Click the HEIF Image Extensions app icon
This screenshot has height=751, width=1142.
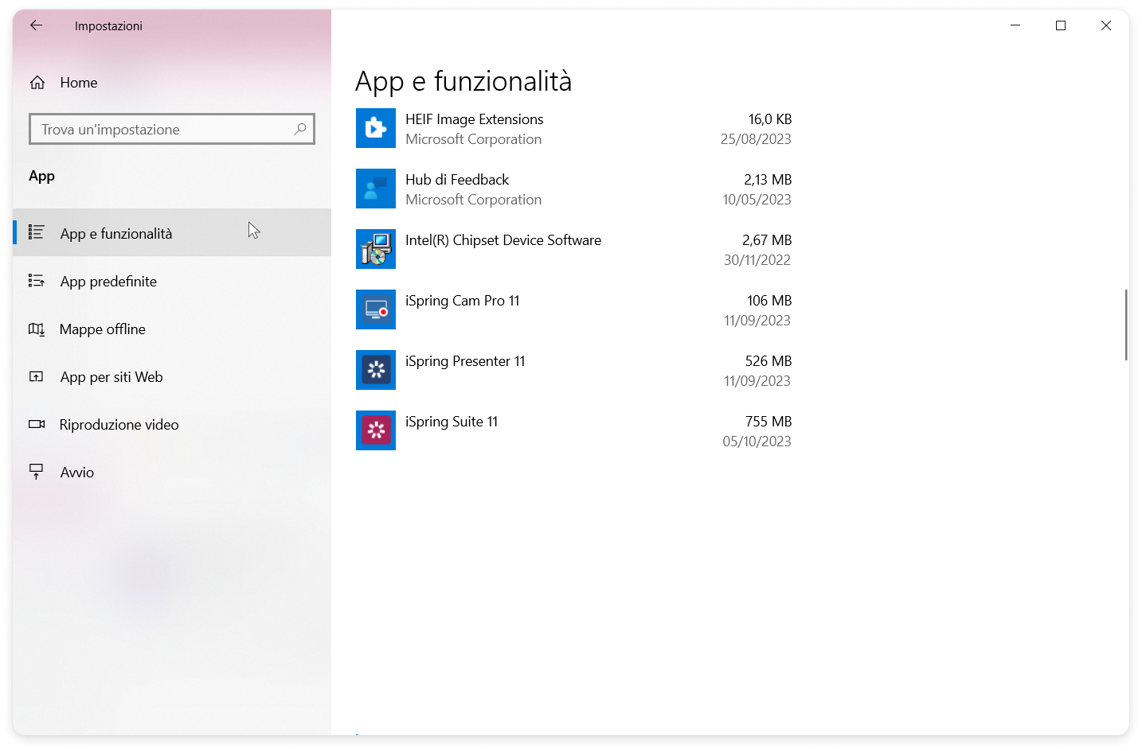coord(376,128)
